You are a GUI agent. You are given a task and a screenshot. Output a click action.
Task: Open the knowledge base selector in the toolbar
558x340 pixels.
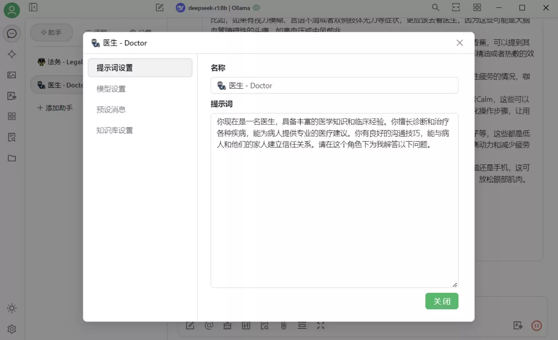[264, 326]
